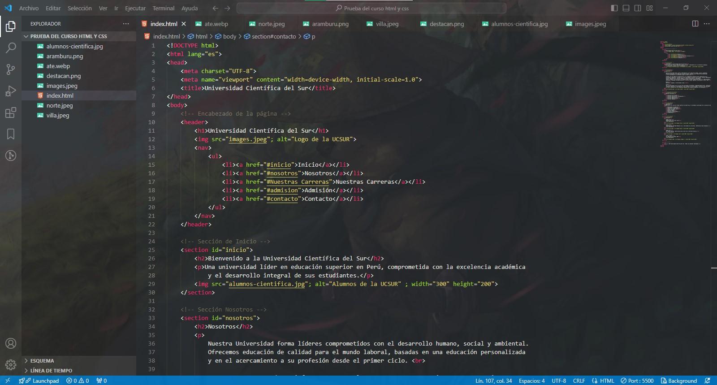Viewport: 717px width, 385px height.
Task: Open the section#contacto breadcrumb dropdown
Action: (x=270, y=36)
